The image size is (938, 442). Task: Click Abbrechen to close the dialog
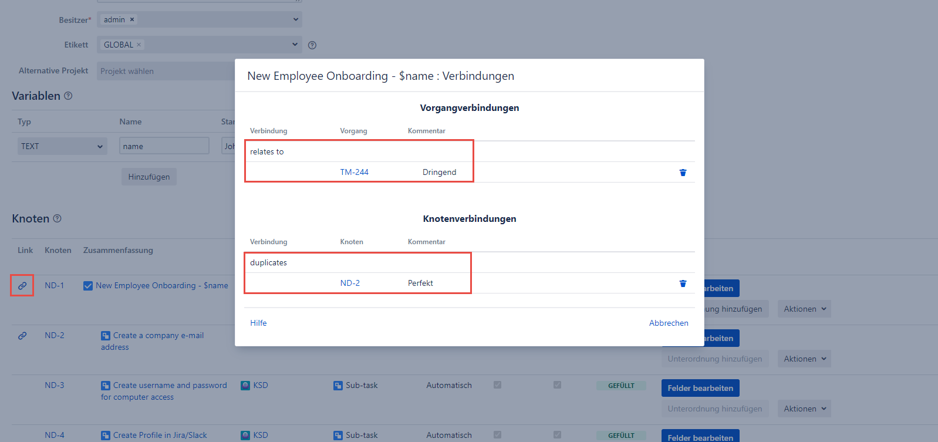point(669,323)
